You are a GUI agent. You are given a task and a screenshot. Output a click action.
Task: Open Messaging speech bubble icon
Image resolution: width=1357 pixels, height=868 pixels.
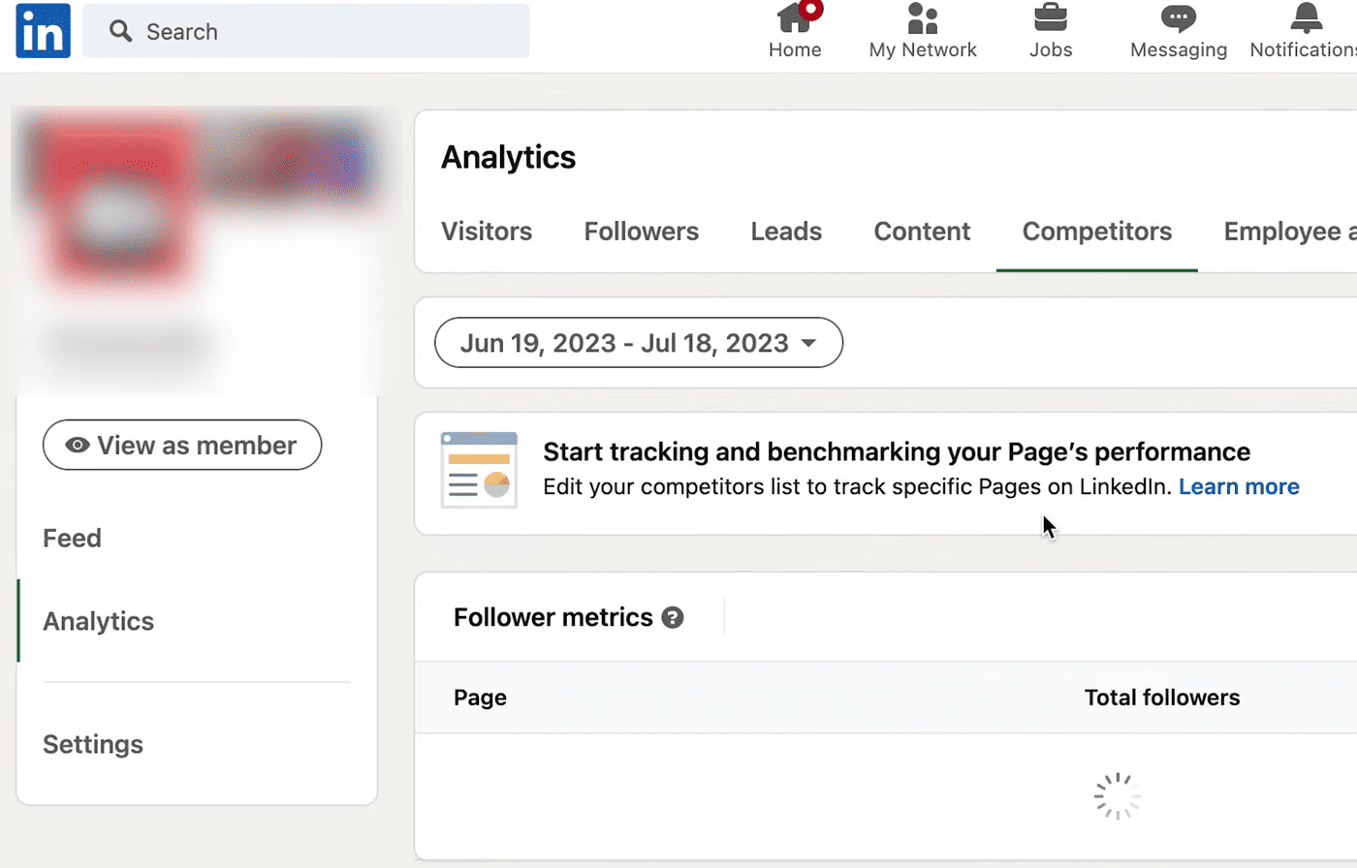pyautogui.click(x=1179, y=16)
